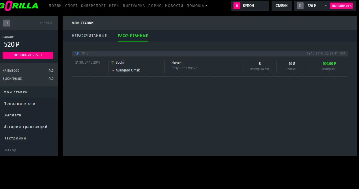Viewport: 359px width, 189px height.
Task: Go to the Спорт section
Action: (x=71, y=6)
